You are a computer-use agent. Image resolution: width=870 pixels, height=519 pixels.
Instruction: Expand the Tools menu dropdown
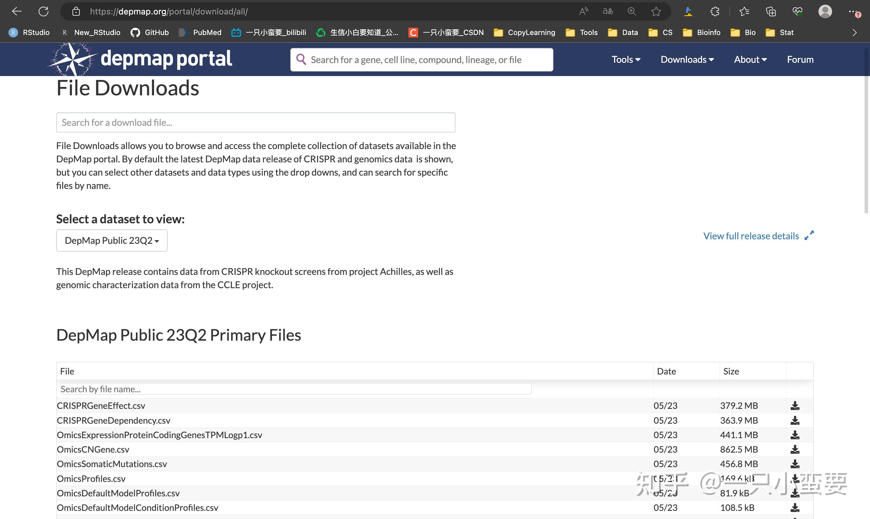[x=626, y=59]
